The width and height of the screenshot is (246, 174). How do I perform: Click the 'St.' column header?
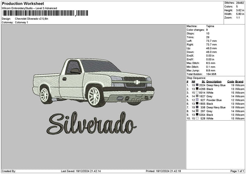point(203,82)
